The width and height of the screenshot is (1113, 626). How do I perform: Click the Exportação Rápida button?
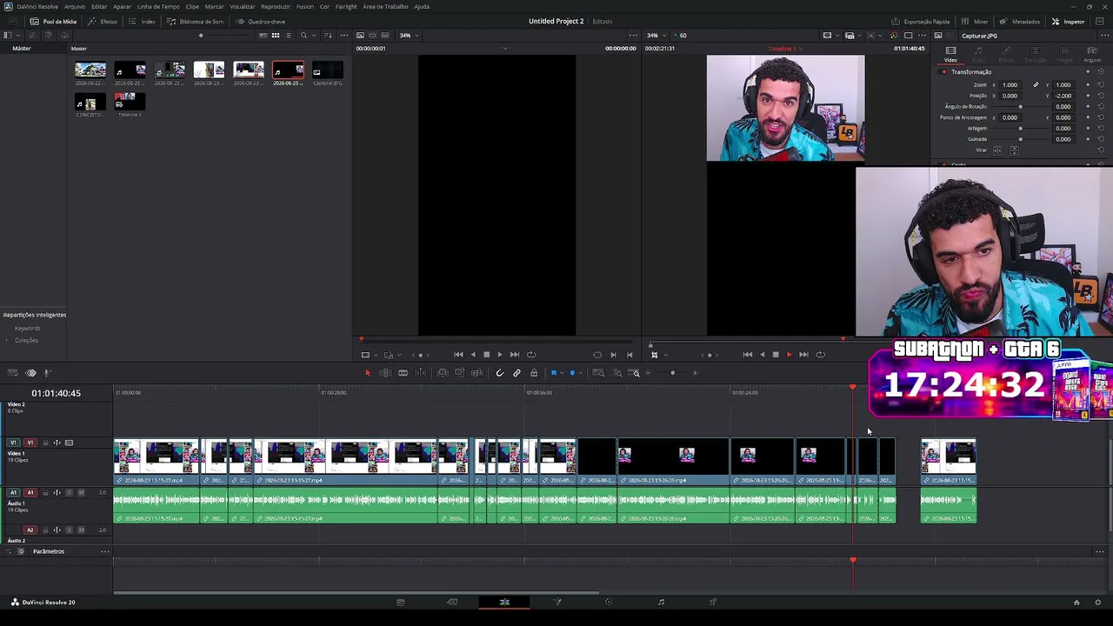[920, 22]
